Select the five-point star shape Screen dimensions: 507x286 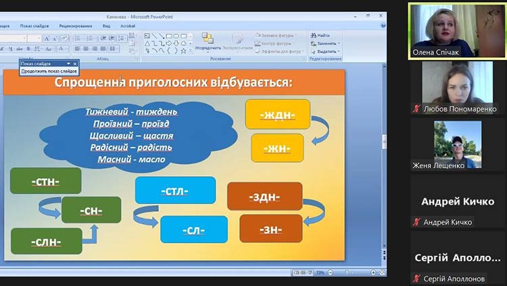coord(183,51)
